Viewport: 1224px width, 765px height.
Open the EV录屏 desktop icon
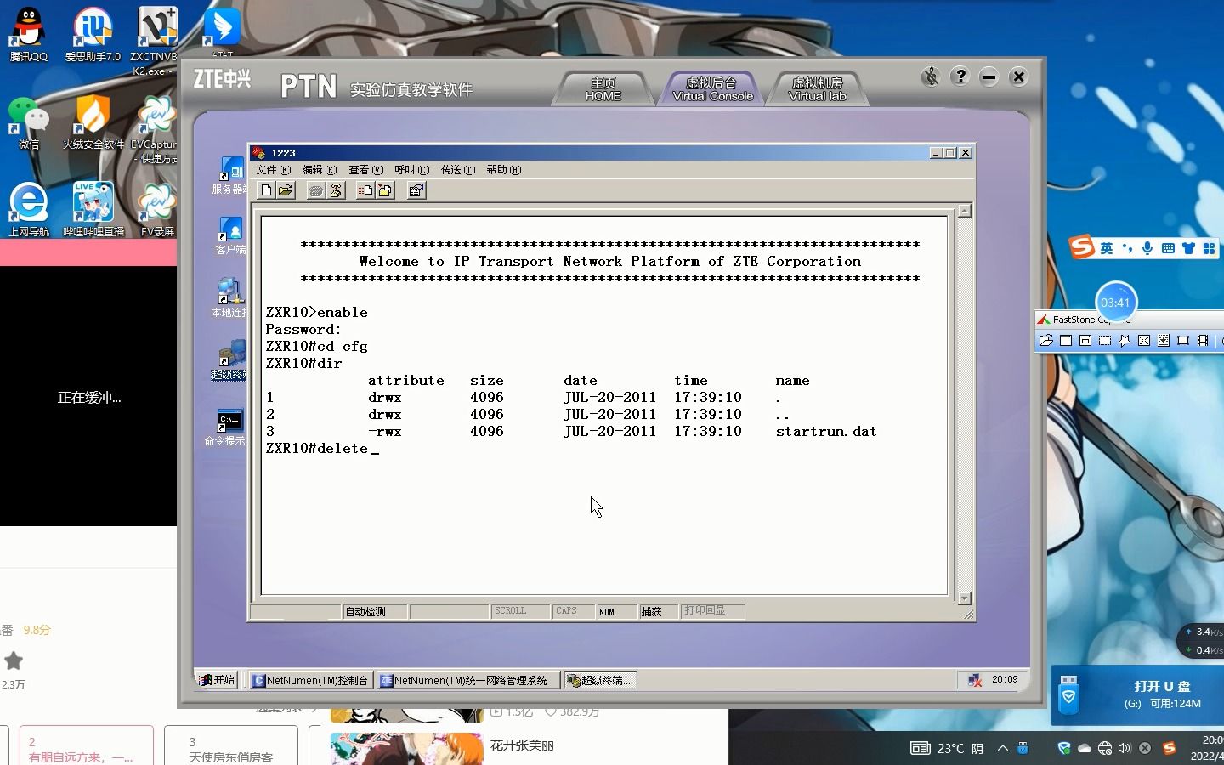(x=157, y=209)
